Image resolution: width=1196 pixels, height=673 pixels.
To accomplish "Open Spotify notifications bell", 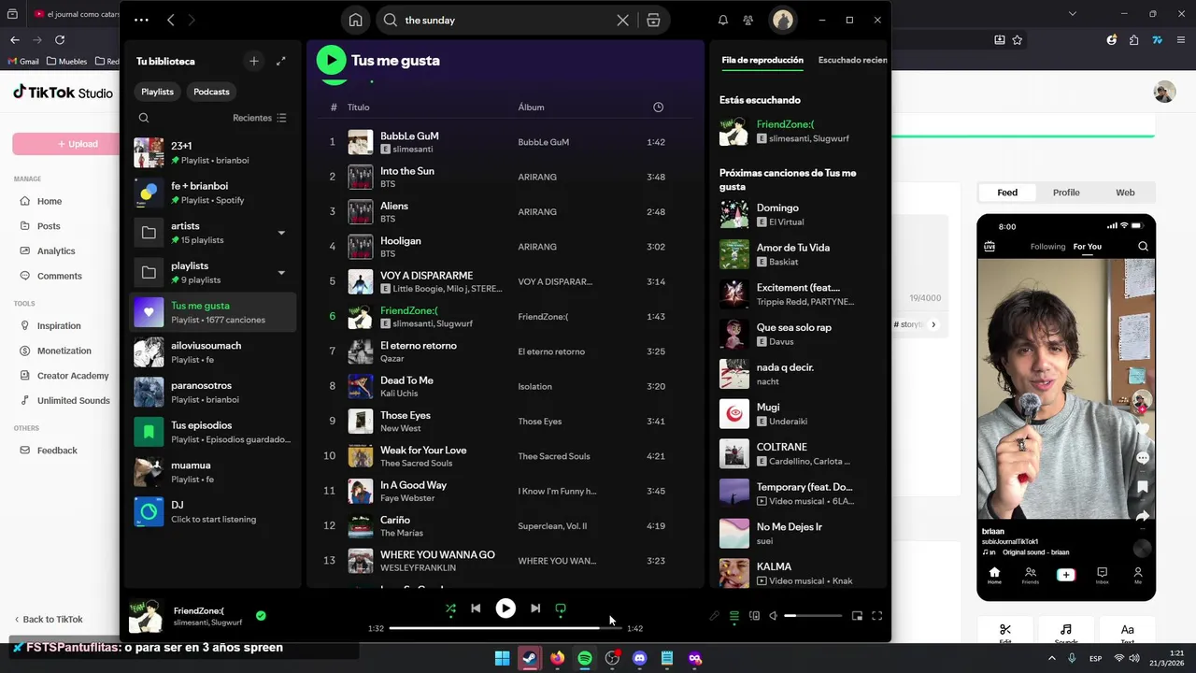I will [x=723, y=20].
